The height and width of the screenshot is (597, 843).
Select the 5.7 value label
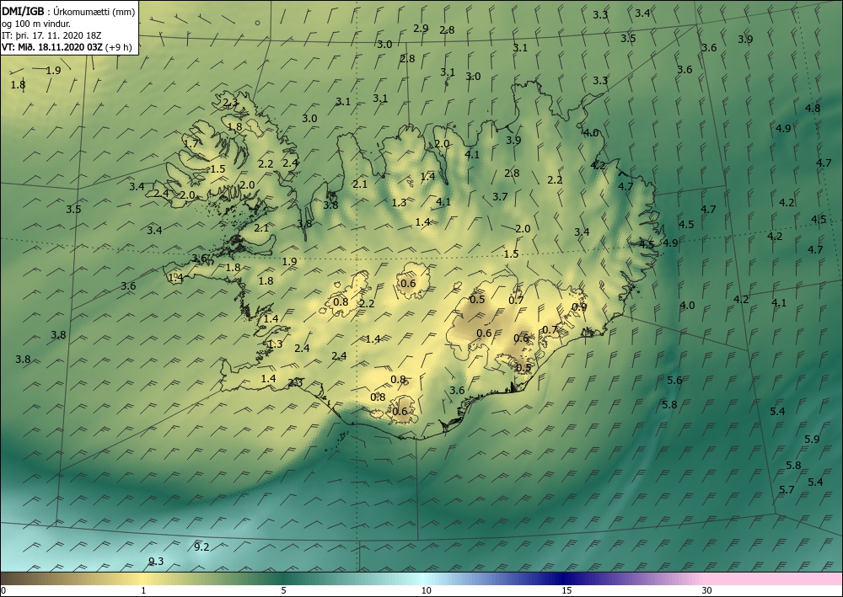click(x=787, y=489)
